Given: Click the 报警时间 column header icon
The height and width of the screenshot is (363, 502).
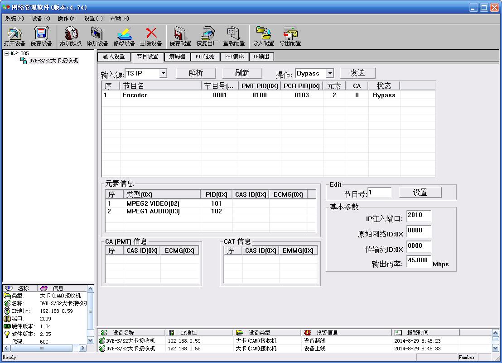Looking at the screenshot, I should pyautogui.click(x=398, y=333).
